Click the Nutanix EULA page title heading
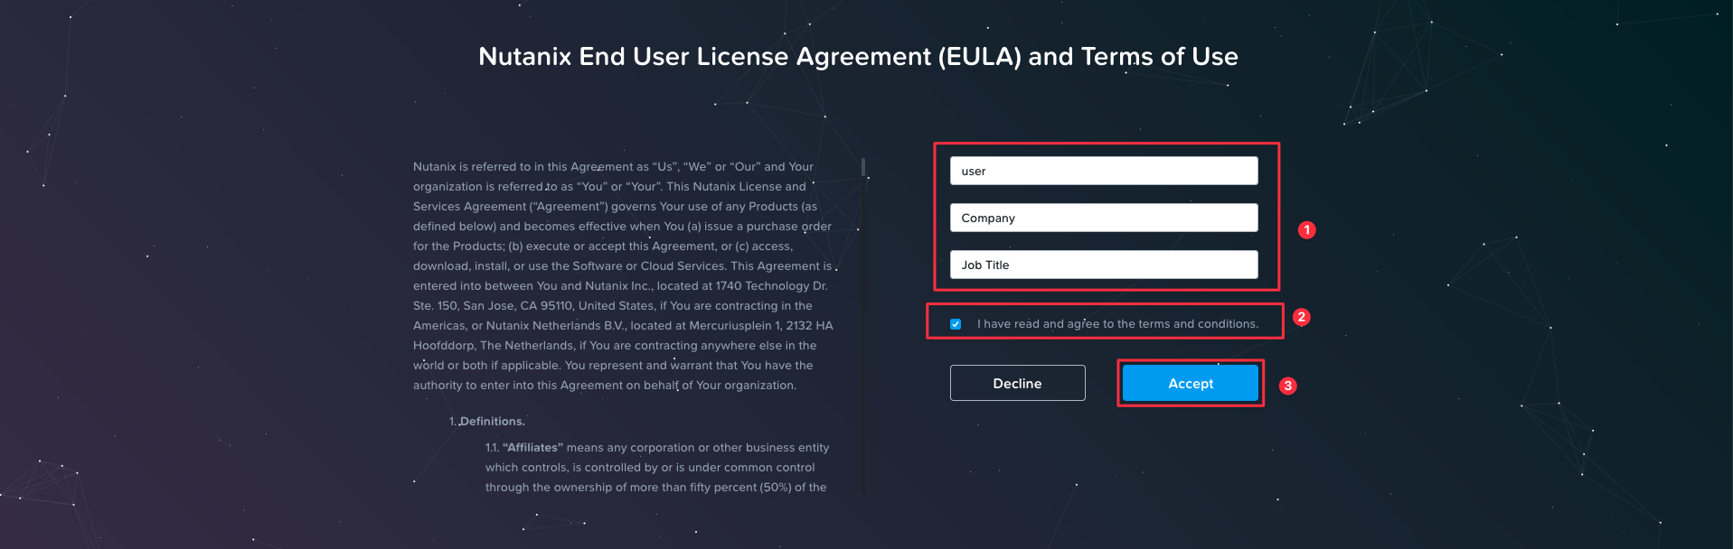 pos(858,56)
